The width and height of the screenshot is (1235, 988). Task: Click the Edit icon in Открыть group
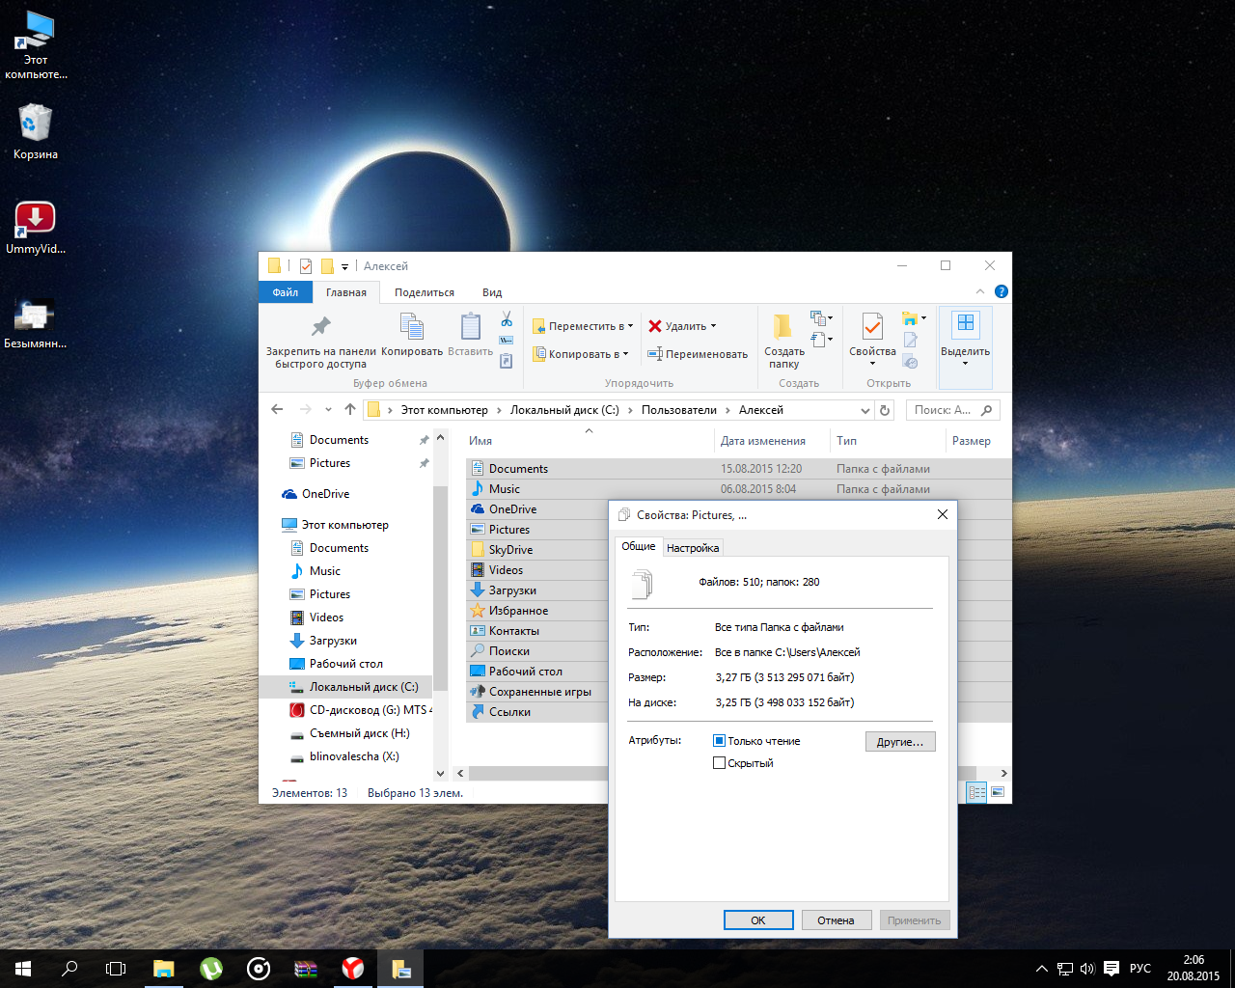coord(910,341)
